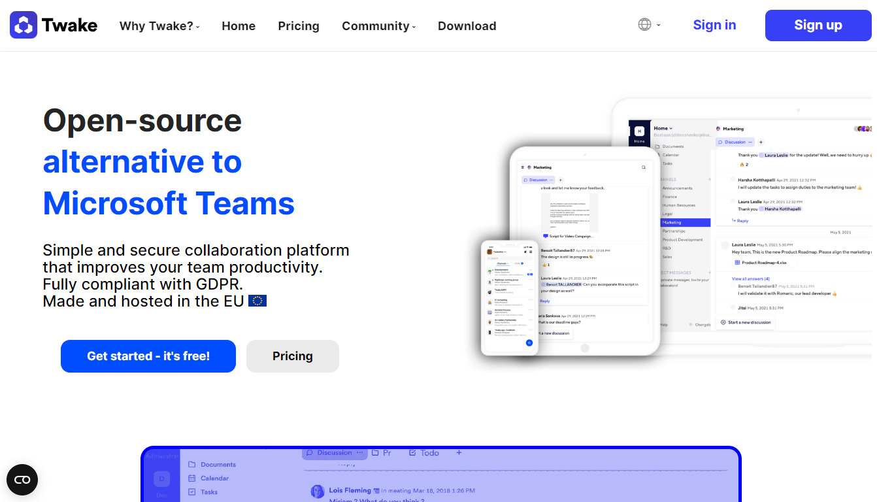
Task: Click Lois Fleming's avatar in lower preview
Action: pyautogui.click(x=318, y=491)
